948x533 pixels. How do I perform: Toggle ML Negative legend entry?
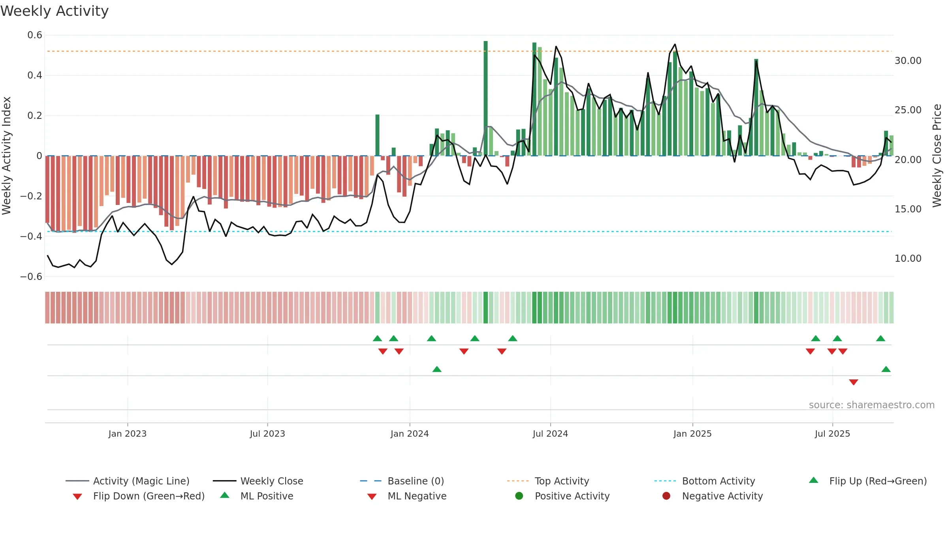[x=407, y=496]
